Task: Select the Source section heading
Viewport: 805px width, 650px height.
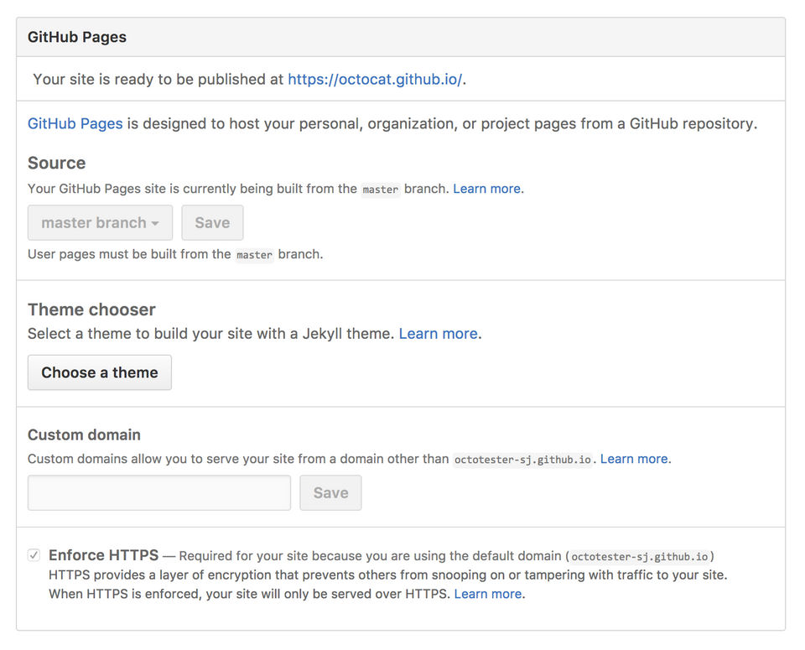Action: pyautogui.click(x=57, y=163)
